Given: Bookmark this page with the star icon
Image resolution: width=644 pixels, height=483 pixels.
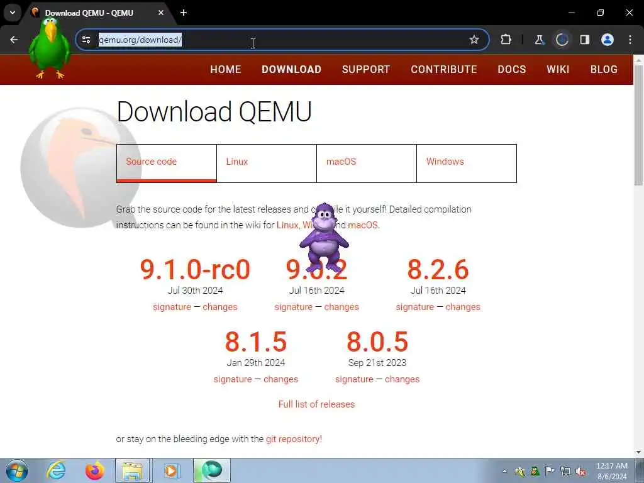Looking at the screenshot, I should (x=474, y=40).
